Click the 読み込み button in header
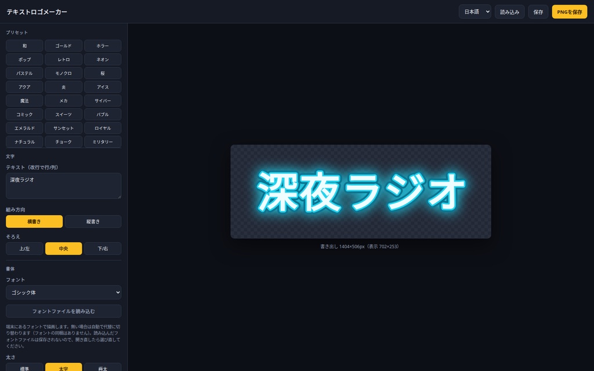The height and width of the screenshot is (371, 594). 509,12
